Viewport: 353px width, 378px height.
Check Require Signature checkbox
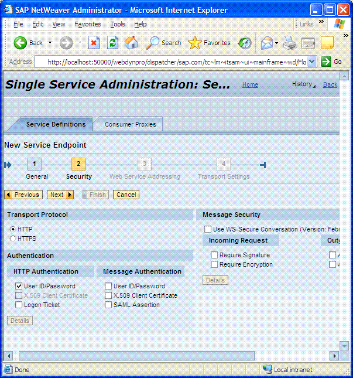coord(214,255)
